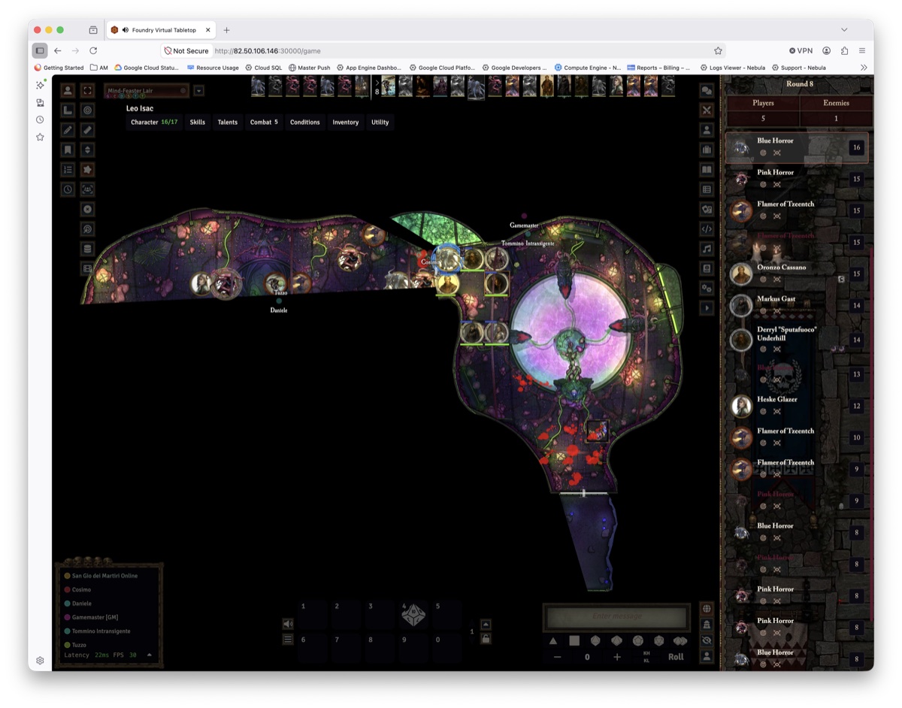
Task: Add a d6 square die
Action: [x=574, y=641]
